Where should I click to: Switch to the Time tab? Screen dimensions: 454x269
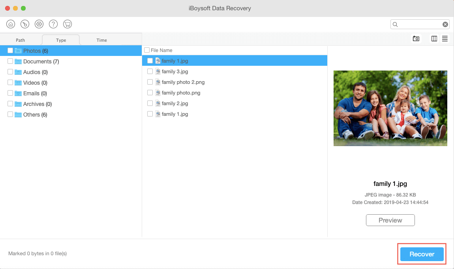tap(101, 40)
